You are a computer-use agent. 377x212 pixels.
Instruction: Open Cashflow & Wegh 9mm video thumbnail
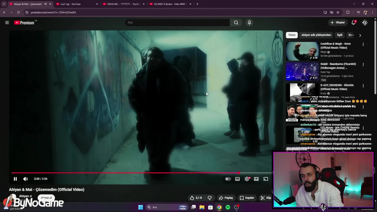coord(302,51)
